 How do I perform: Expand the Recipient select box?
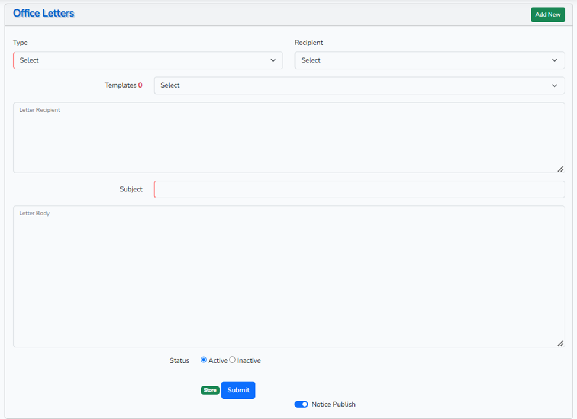pos(429,60)
